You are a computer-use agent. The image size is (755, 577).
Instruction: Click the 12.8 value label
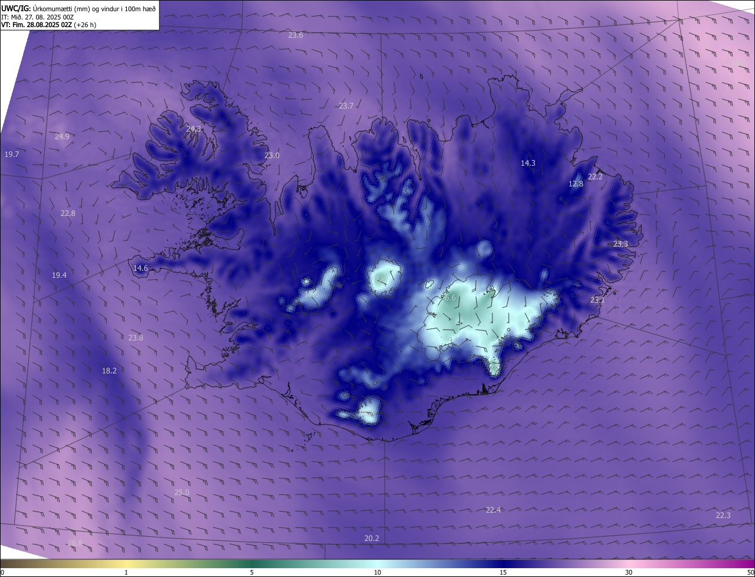[x=576, y=184]
